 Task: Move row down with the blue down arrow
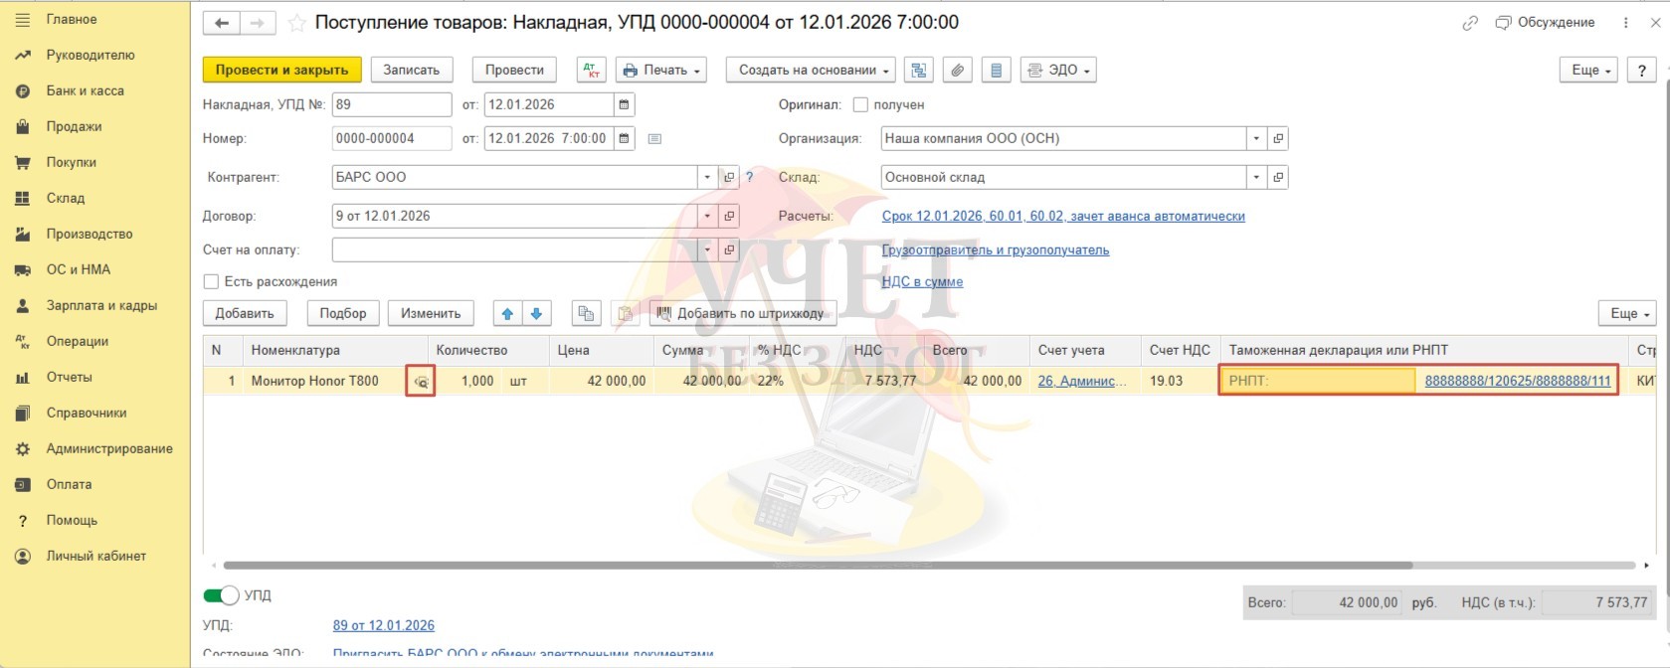[536, 314]
